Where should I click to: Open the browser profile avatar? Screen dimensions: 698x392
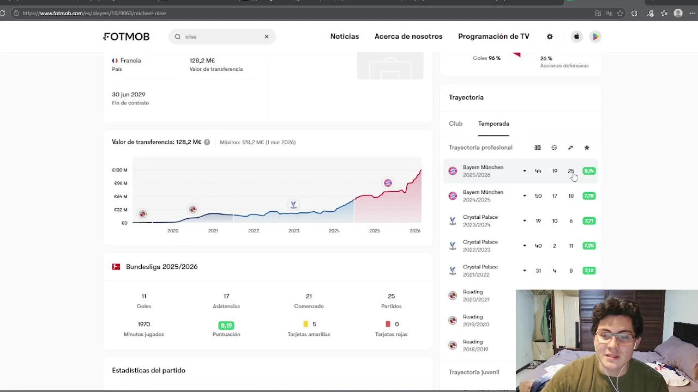click(x=678, y=13)
